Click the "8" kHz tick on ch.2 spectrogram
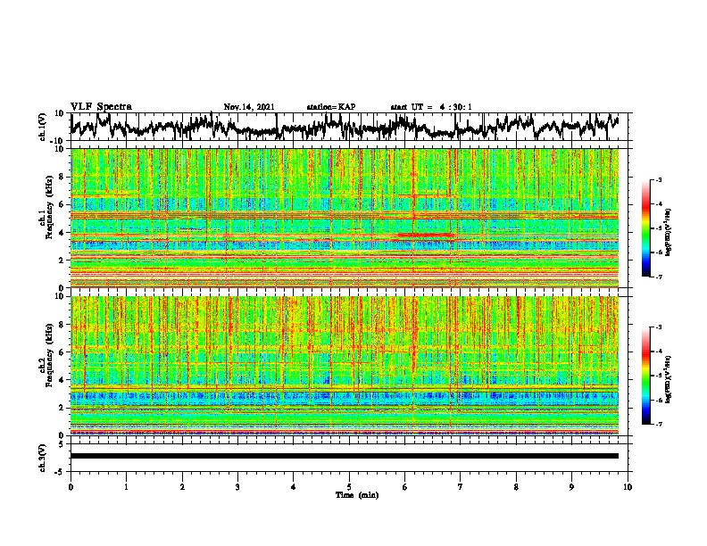 coord(61,325)
